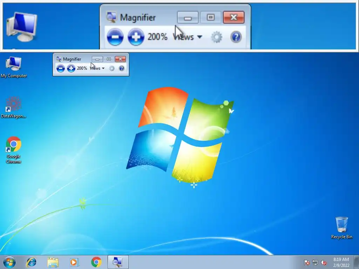
Task: Click the zoom out minus button in the small Magnifier window
Action: (60, 68)
